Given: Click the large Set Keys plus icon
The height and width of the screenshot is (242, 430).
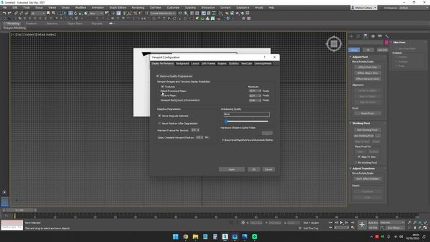Looking at the screenshot, I should click(362, 225).
